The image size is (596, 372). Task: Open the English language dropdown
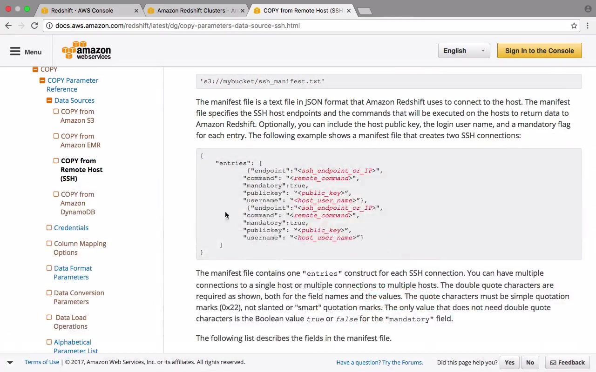click(464, 51)
